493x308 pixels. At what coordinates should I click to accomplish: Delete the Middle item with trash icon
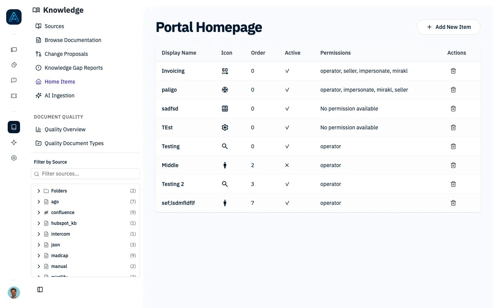tap(453, 165)
